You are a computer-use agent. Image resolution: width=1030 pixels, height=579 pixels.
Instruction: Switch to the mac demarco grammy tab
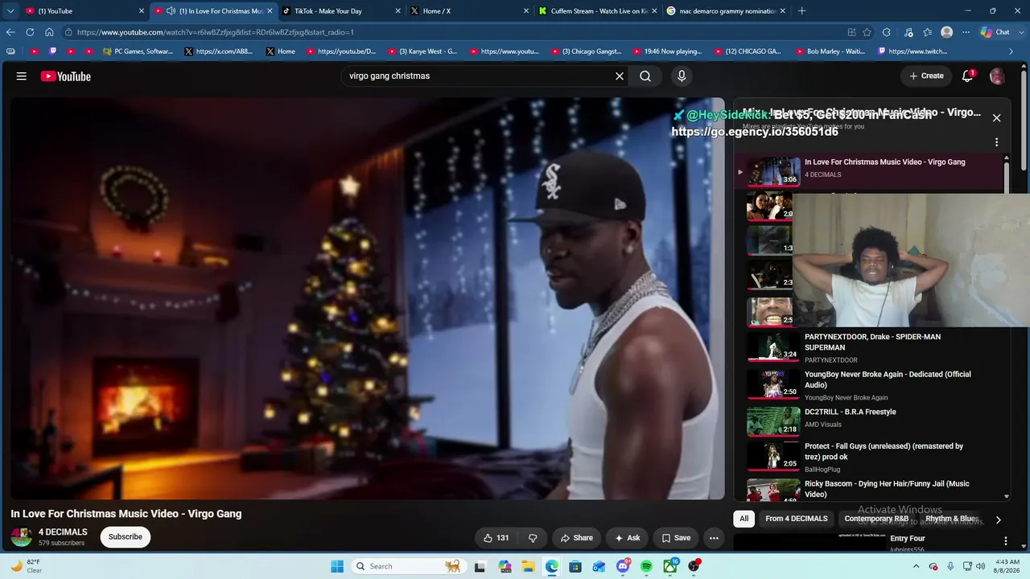(724, 11)
